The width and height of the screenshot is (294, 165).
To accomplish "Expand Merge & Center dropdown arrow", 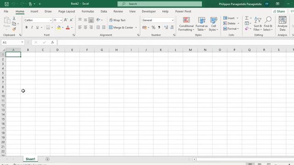I will click(136, 27).
